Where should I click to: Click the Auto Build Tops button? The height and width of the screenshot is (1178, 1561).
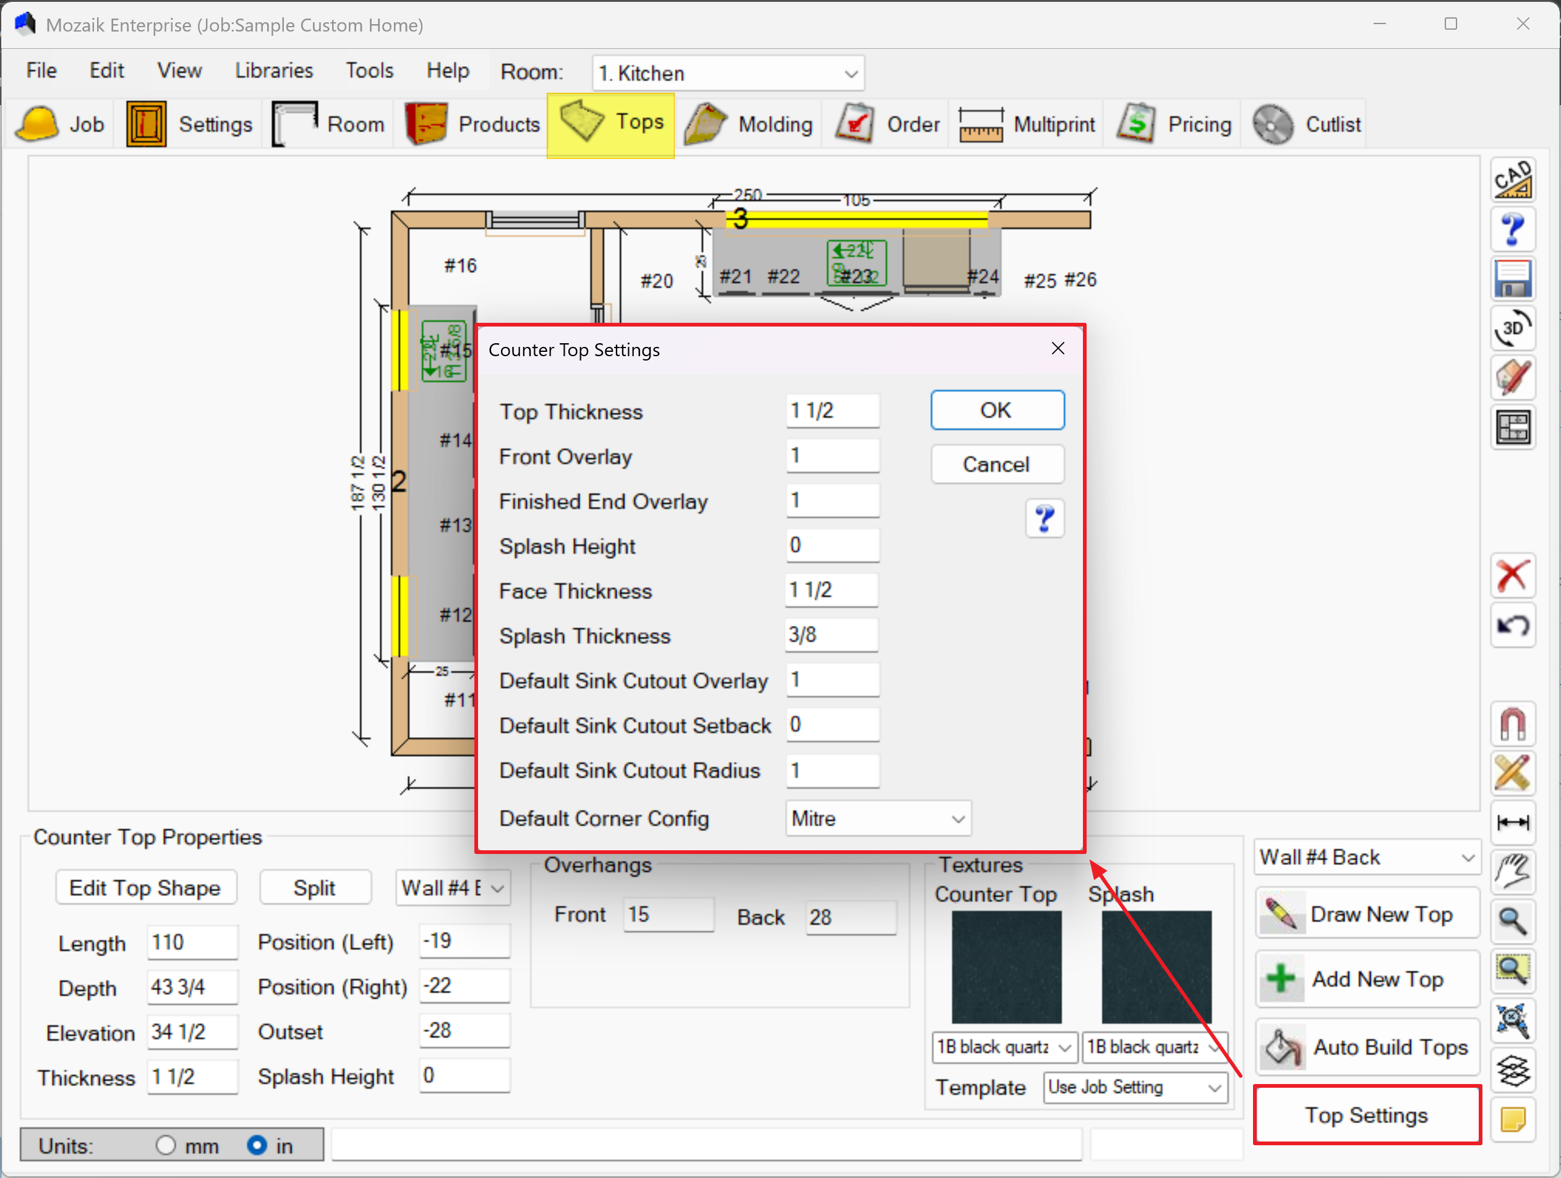[1367, 1047]
